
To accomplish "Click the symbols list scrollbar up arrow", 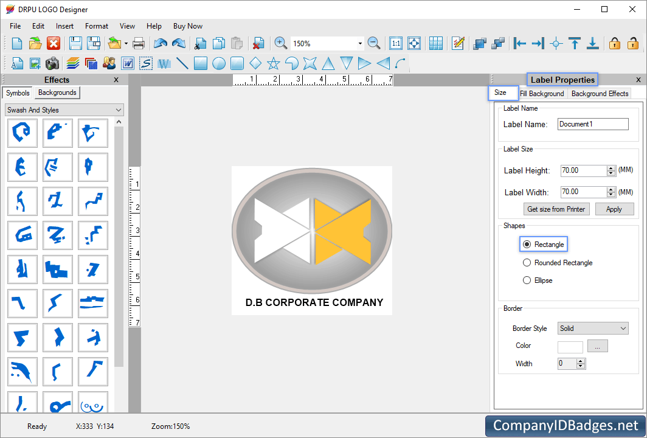I will 119,122.
